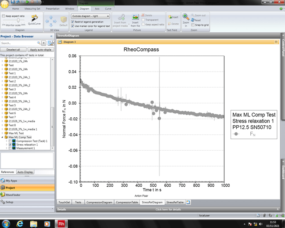Click the Zoom in magnifier icon
This screenshot has width=285, height=228.
point(186,18)
